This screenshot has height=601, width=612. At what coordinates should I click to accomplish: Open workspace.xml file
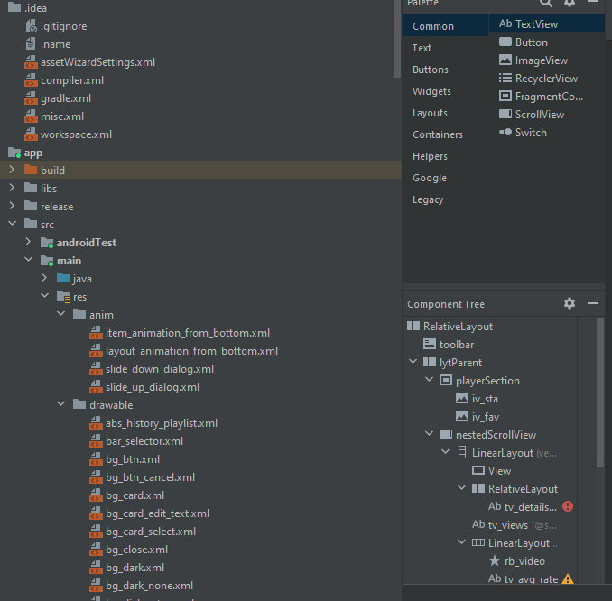click(69, 134)
